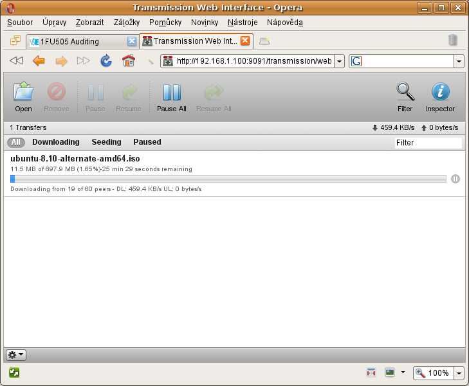
Task: Pause all transfers with Pause All
Action: coord(172,96)
